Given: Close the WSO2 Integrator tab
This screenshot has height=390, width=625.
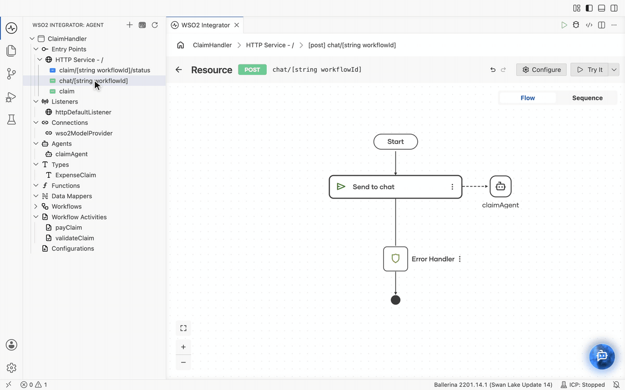Looking at the screenshot, I should coord(236,25).
